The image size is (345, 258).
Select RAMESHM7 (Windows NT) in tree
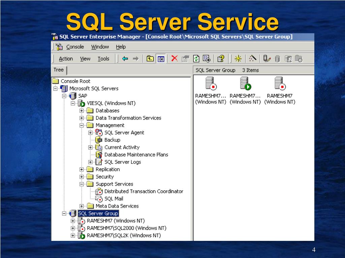tap(116, 221)
